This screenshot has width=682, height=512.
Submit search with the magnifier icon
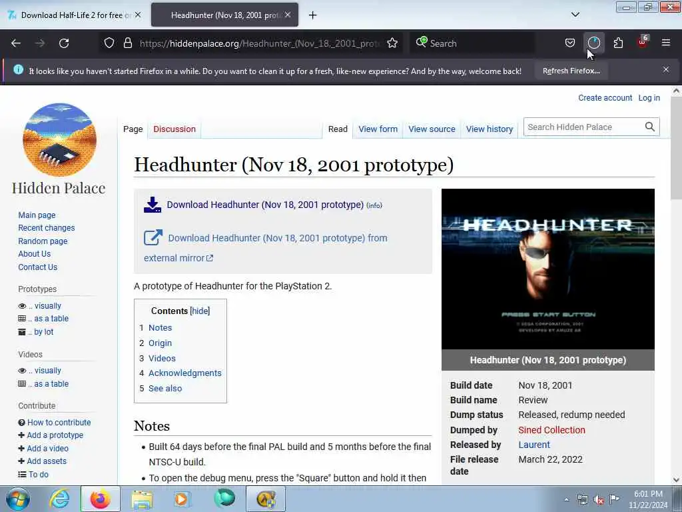tap(650, 127)
